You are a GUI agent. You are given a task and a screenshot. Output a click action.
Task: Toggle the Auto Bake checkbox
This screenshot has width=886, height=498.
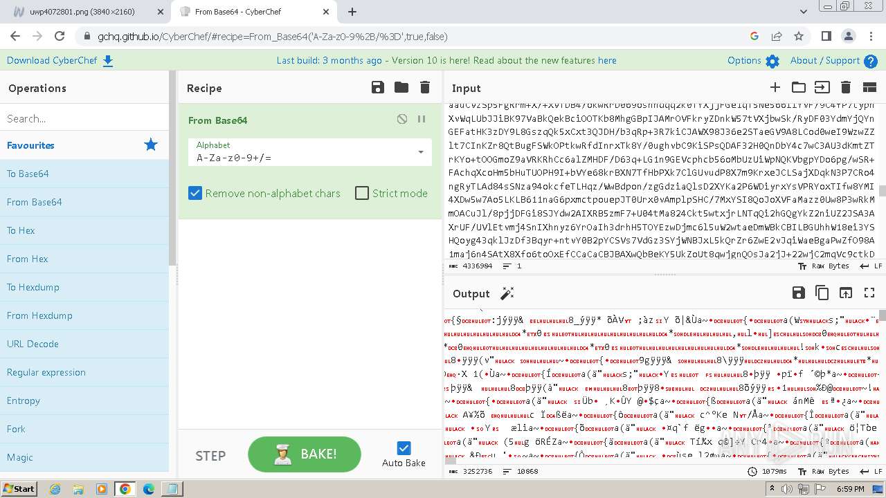click(404, 448)
